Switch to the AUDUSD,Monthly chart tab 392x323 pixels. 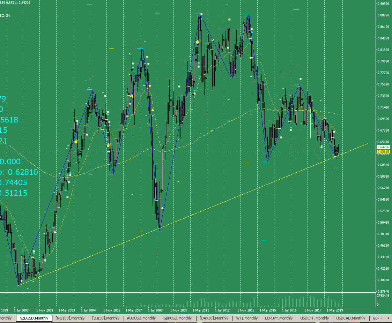[141, 318]
